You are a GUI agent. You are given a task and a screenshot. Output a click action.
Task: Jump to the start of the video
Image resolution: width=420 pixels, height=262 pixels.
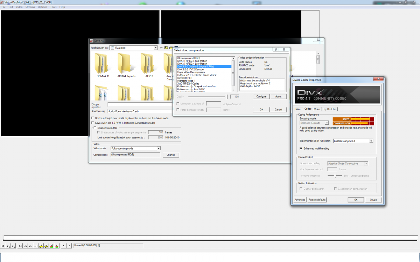point(21,246)
